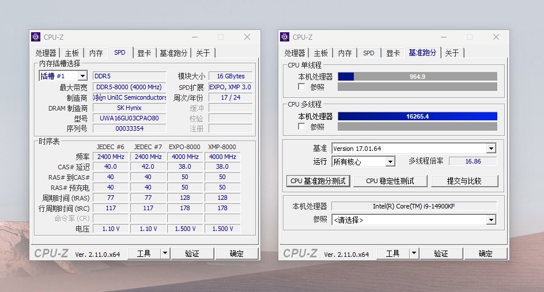
Task: Select the SPD tab in left window
Action: 120,52
